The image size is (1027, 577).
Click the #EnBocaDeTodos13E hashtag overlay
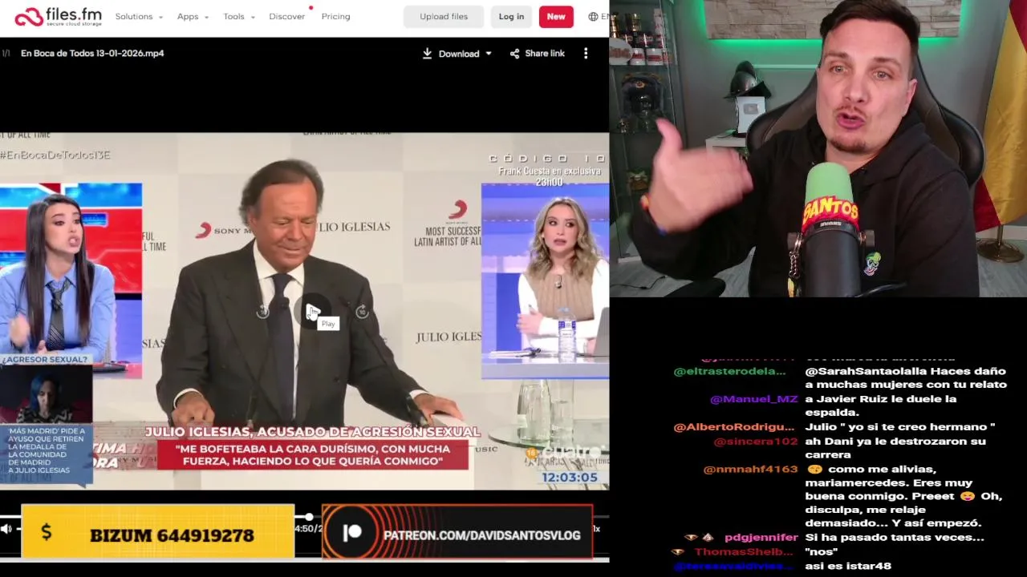[55, 155]
